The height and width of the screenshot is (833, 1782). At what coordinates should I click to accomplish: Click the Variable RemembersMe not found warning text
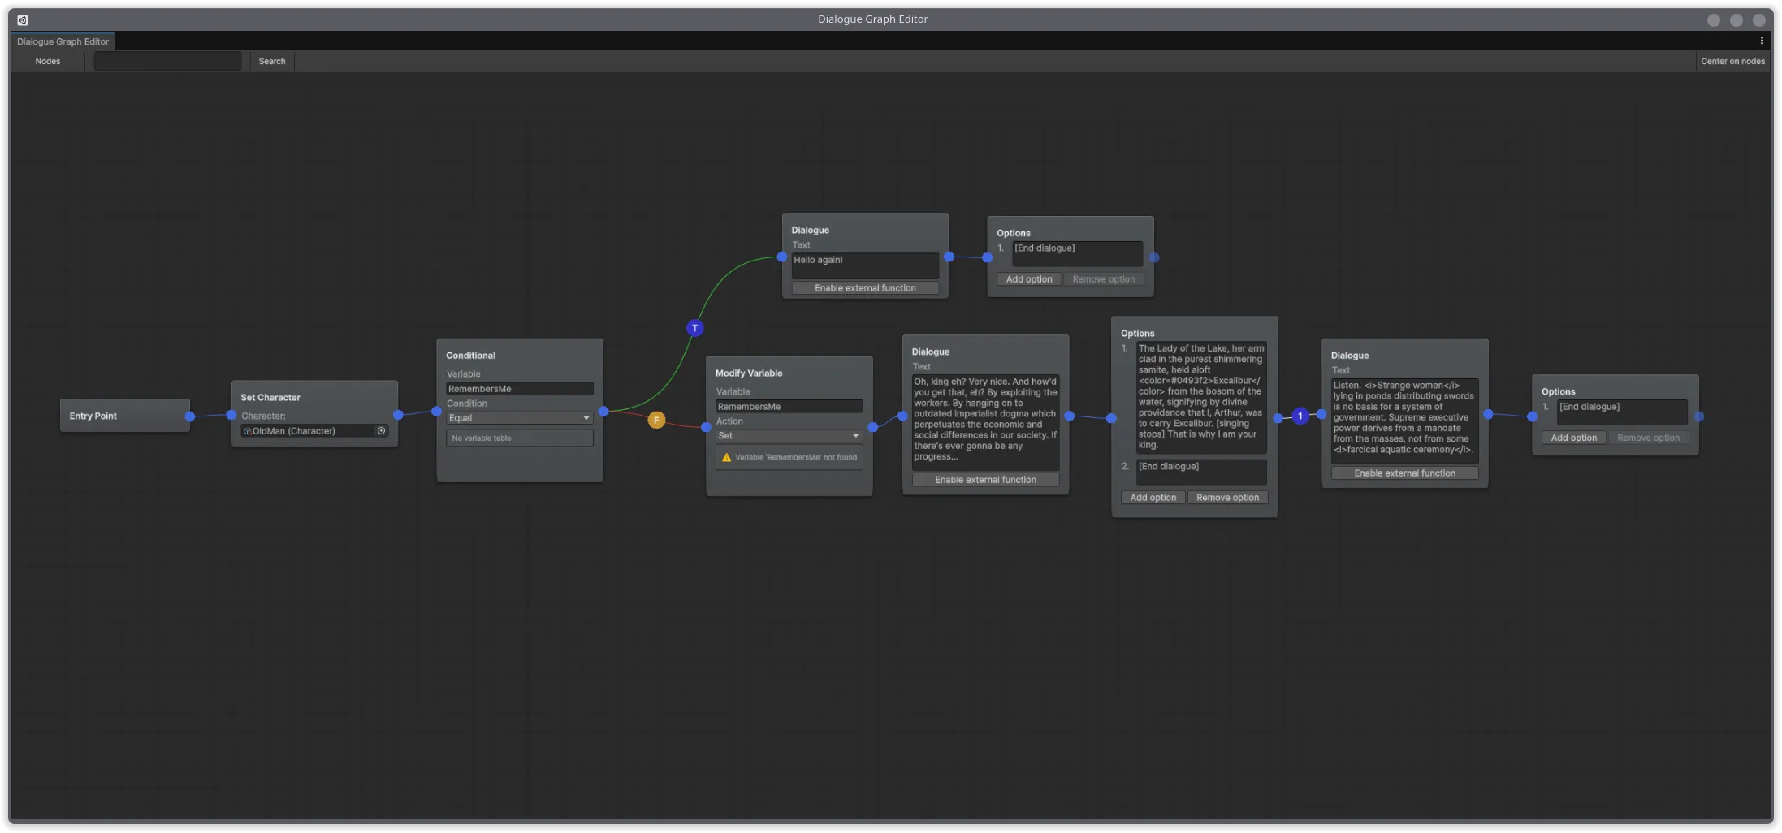pyautogui.click(x=796, y=458)
